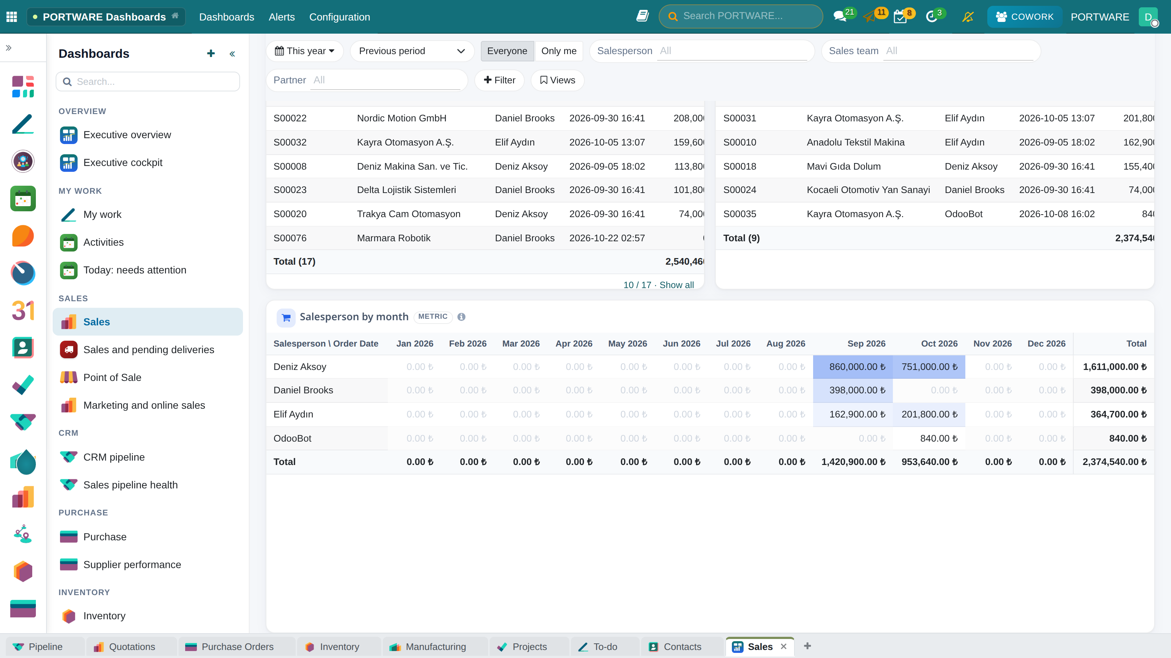Open the Salesperson filter field

click(x=702, y=51)
